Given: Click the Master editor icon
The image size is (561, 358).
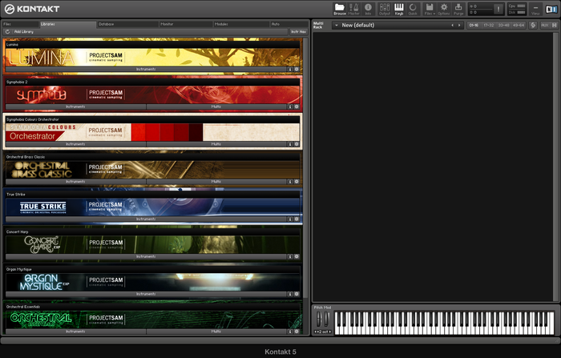Looking at the screenshot, I should click(x=353, y=9).
